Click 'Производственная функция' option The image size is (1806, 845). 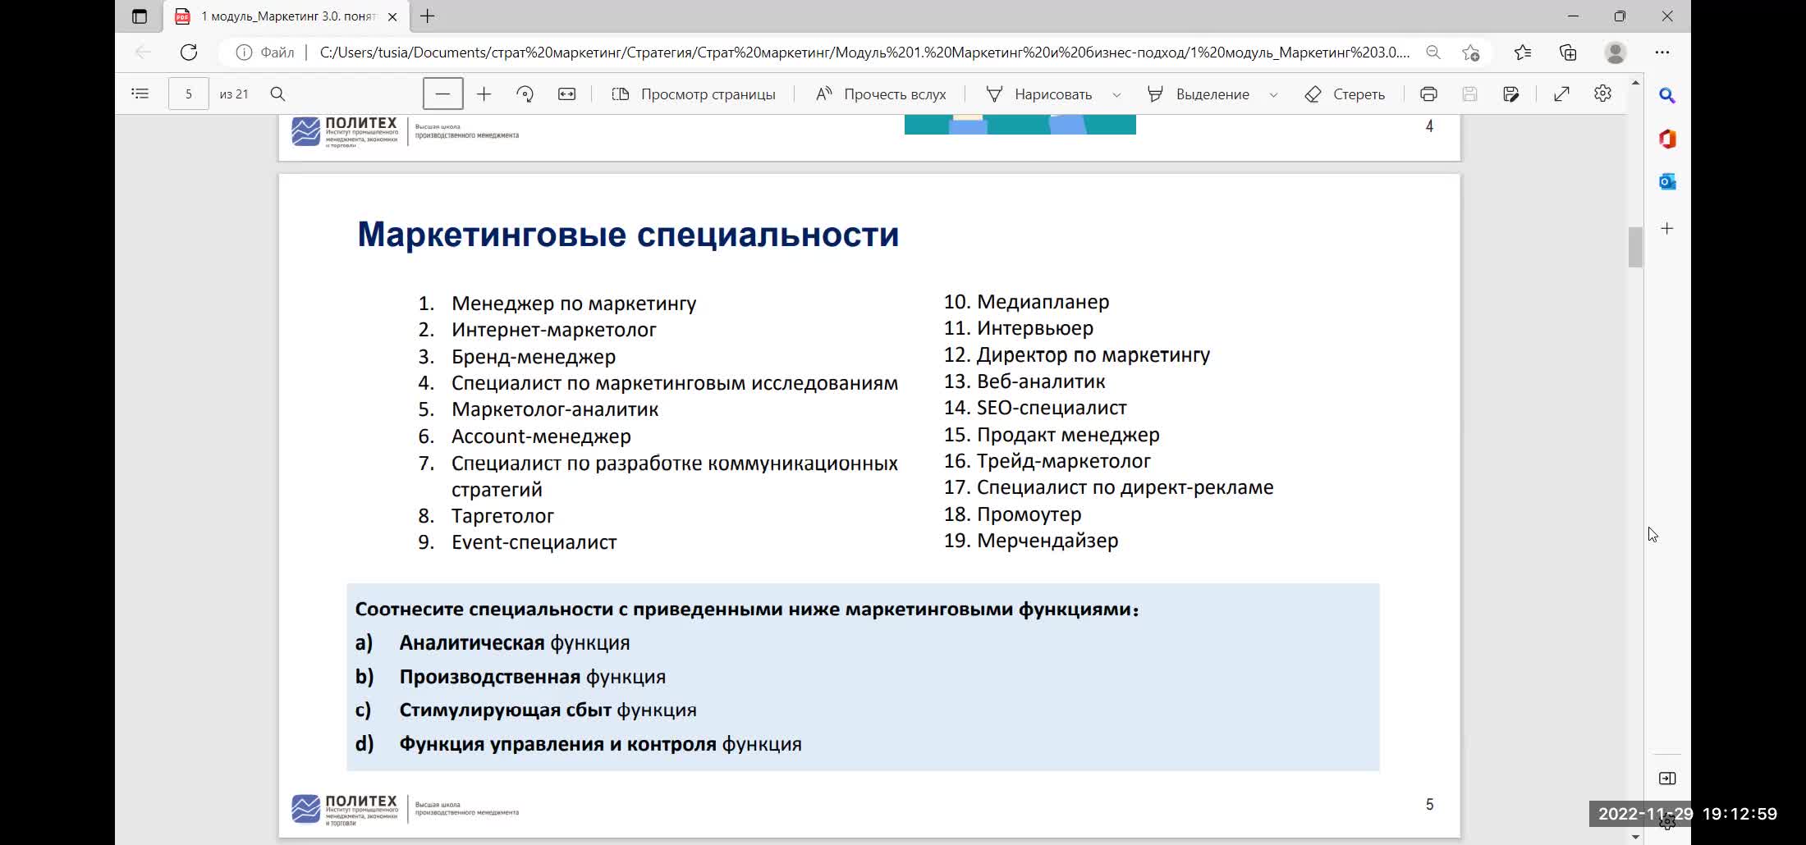pyautogui.click(x=533, y=677)
